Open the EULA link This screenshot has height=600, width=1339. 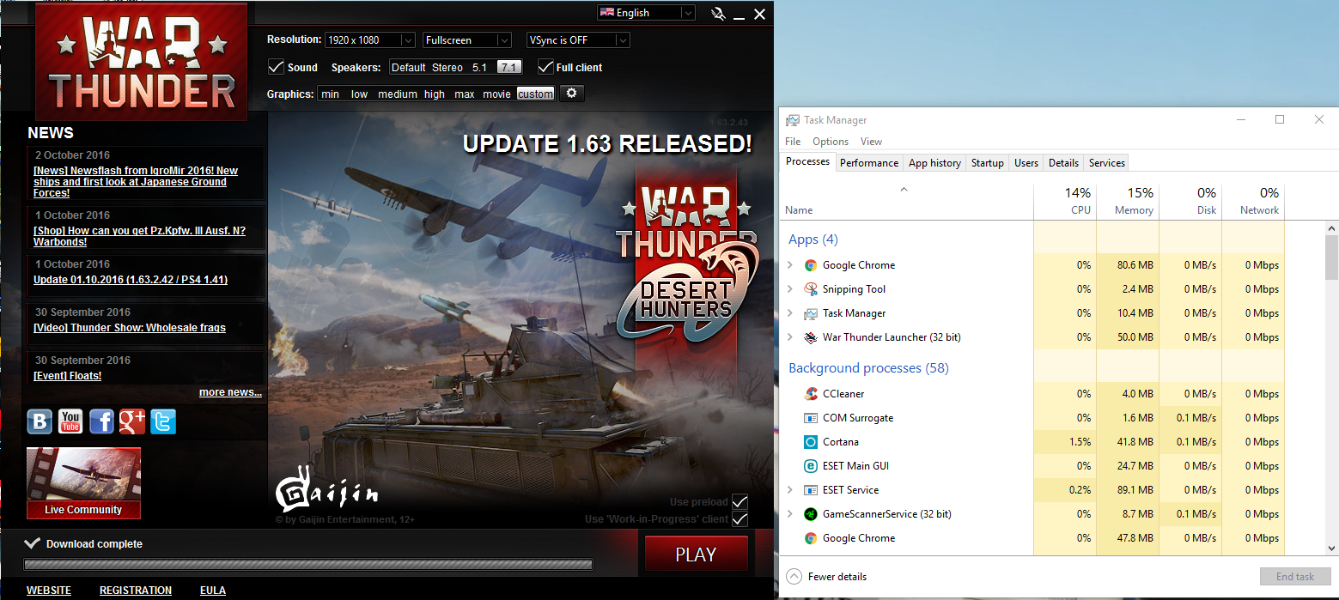213,591
